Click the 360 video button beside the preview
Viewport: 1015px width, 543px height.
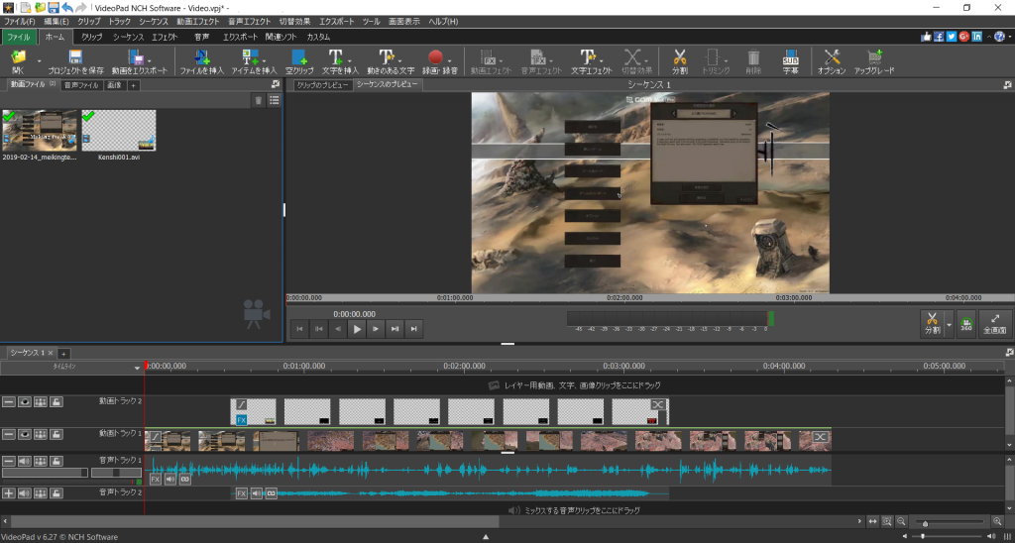tap(965, 323)
